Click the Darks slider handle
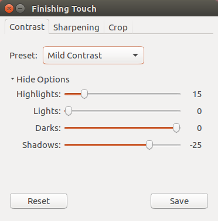Viewport: 218px width, 221px height. coord(176,128)
